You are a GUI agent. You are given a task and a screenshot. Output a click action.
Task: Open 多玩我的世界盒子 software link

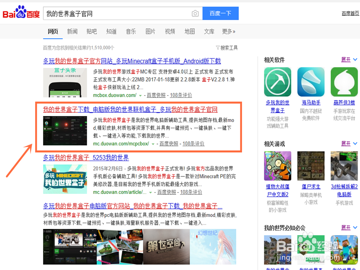click(278, 106)
